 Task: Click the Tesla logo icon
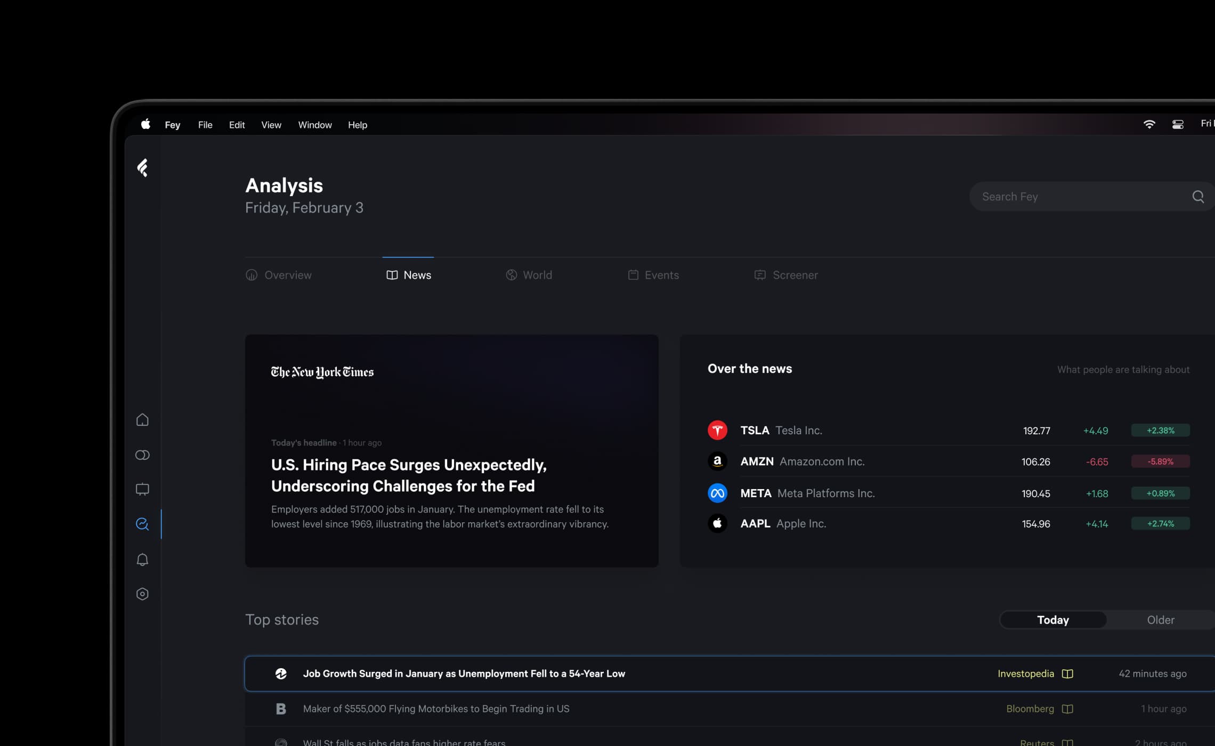(717, 430)
